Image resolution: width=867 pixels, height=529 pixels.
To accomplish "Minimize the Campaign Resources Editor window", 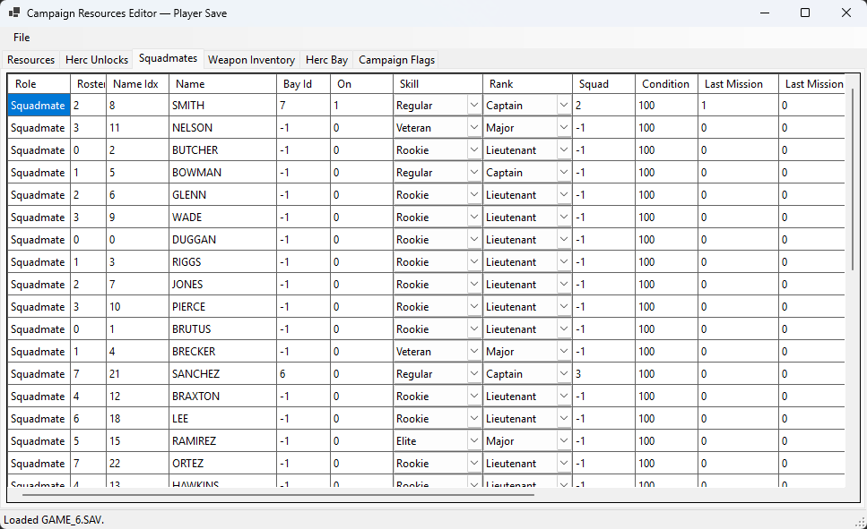I will 765,13.
